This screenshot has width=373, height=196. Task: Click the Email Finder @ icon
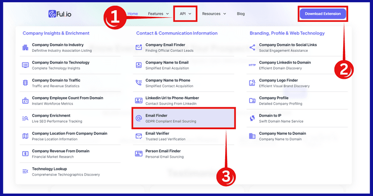[138, 118]
